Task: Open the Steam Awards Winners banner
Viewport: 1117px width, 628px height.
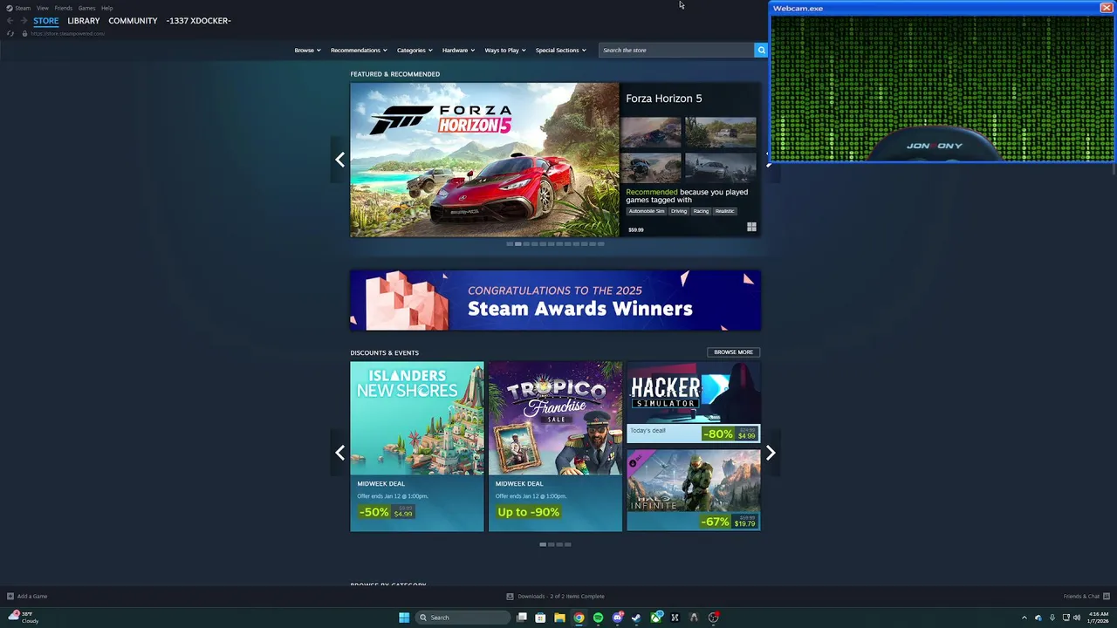Action: pyautogui.click(x=555, y=300)
